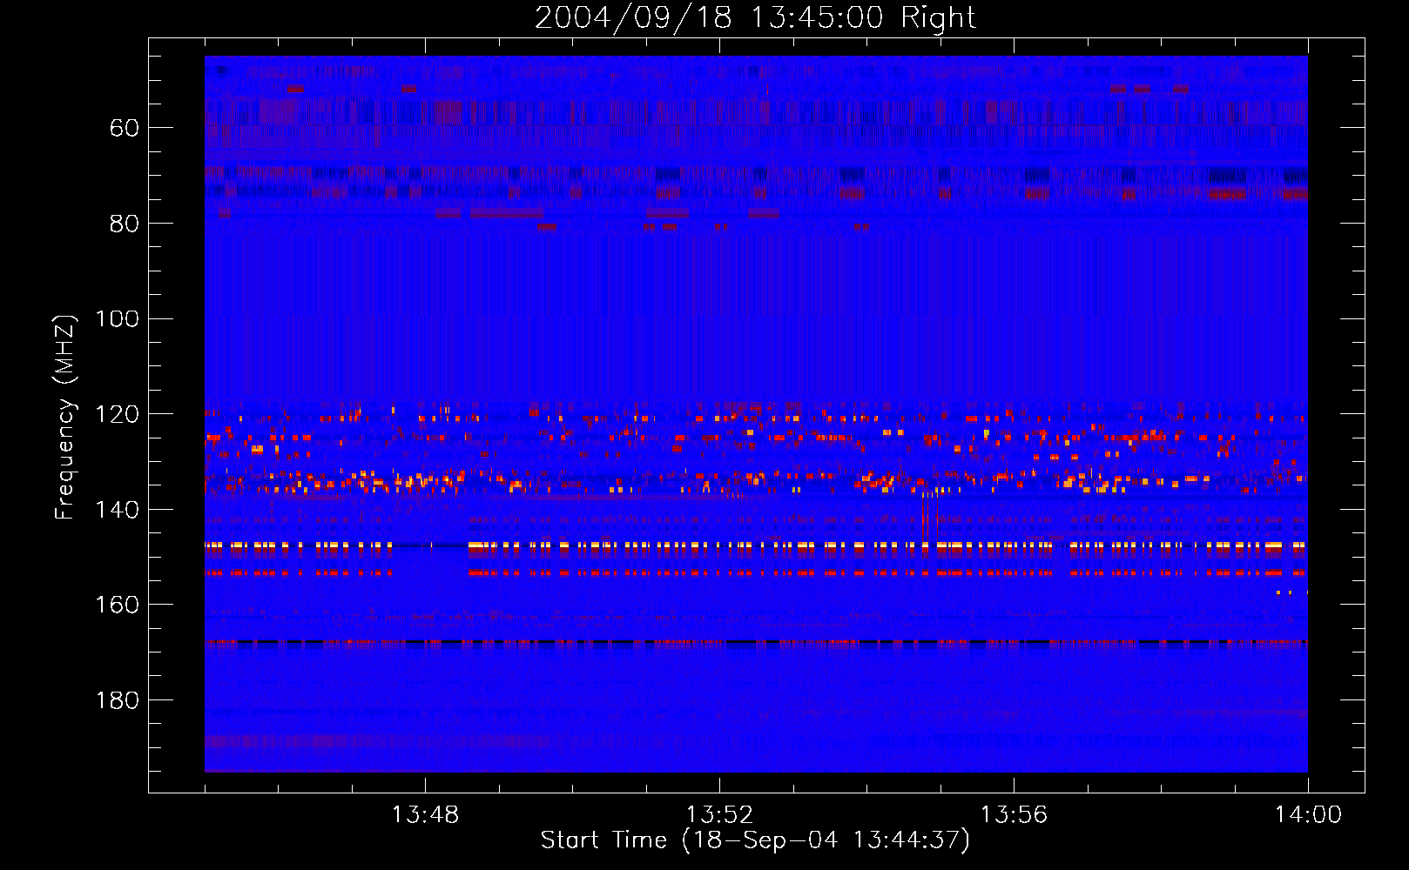
Task: Click the 13:56 time tick label
Action: pos(1014,815)
